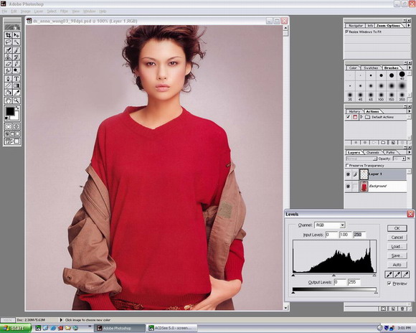Image resolution: width=416 pixels, height=333 pixels.
Task: Pick the black point eyedropper in Levels
Action: click(389, 274)
